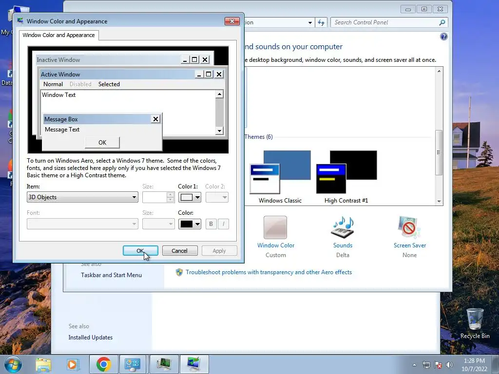499x374 pixels.
Task: Click the shield icon beside Troubleshoot link
Action: point(179,272)
